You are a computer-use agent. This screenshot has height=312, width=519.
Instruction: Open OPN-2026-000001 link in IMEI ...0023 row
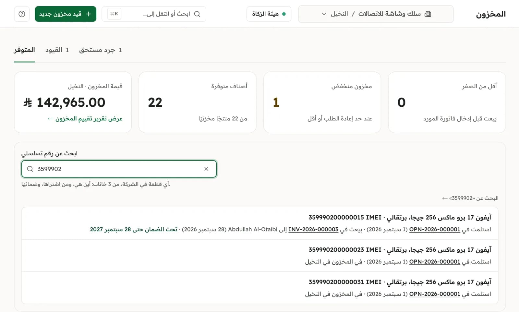tap(435, 262)
